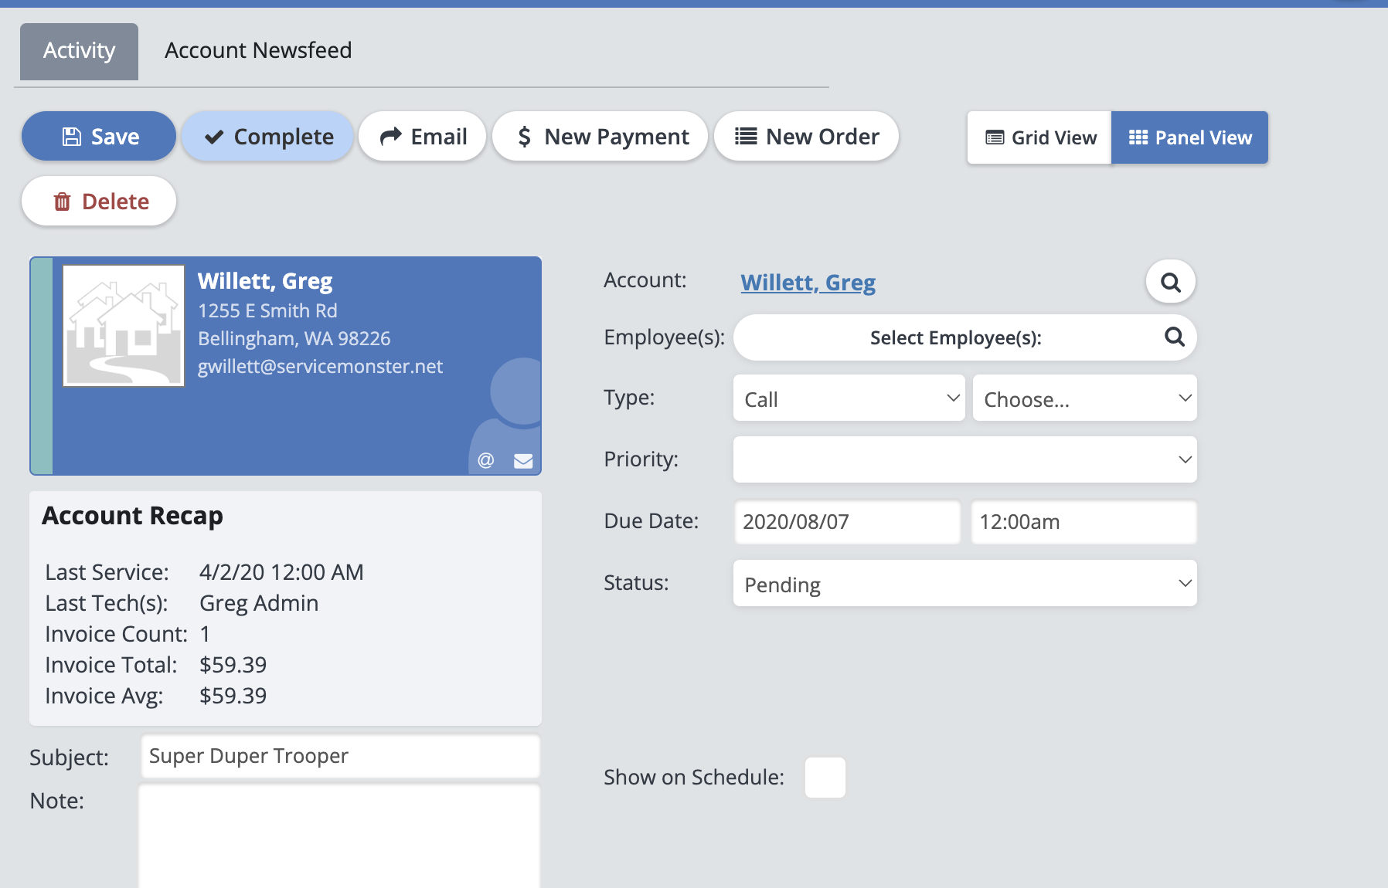1388x888 pixels.
Task: Switch to Panel View
Action: pyautogui.click(x=1189, y=137)
